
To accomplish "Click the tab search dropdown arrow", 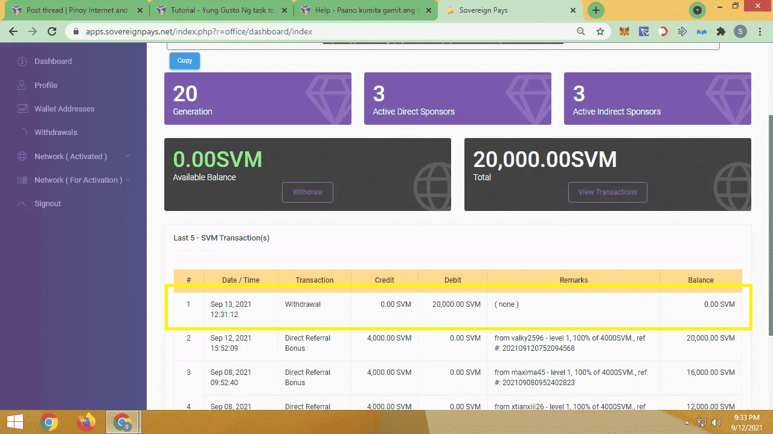I will [698, 10].
